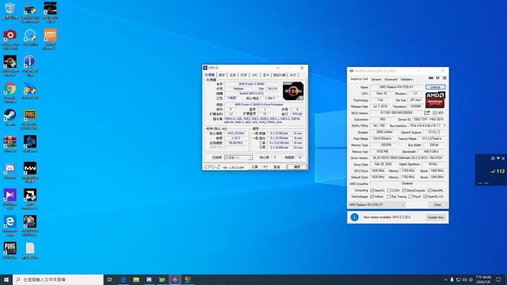The height and width of the screenshot is (285, 507).
Task: Launch the Monster Hunter World desktop shortcut
Action: tap(30, 226)
